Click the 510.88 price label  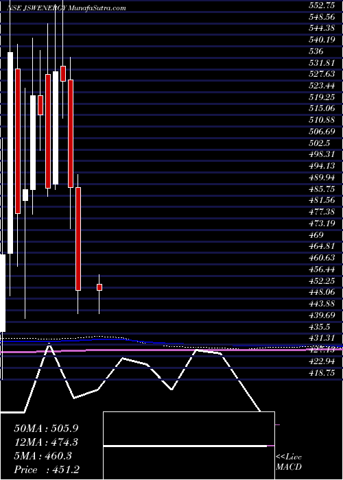pos(323,120)
